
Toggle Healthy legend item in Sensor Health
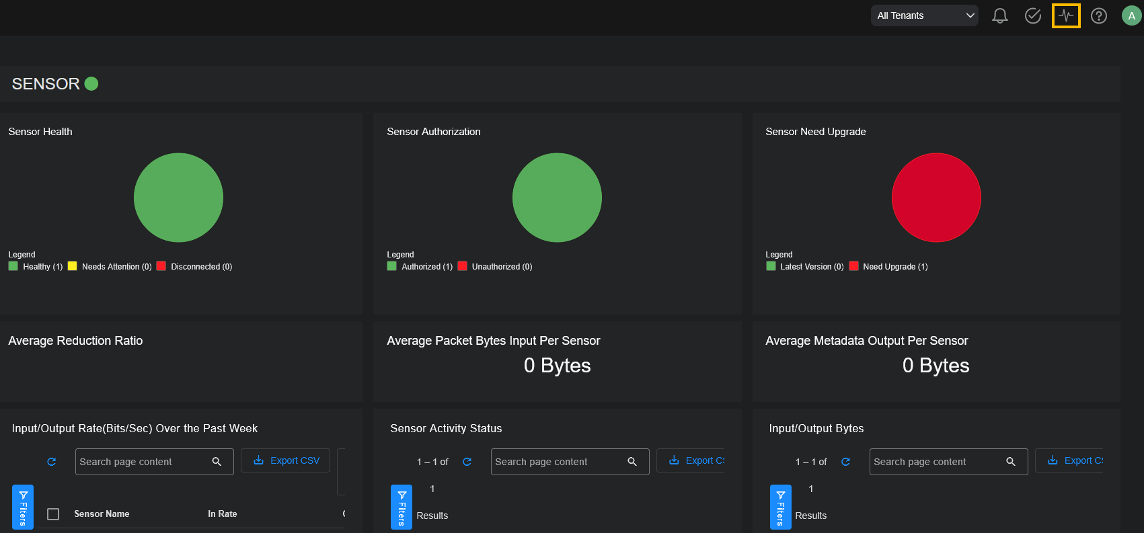36,267
